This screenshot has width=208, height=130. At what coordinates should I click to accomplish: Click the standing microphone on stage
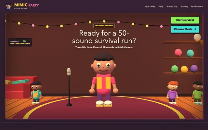69,87
